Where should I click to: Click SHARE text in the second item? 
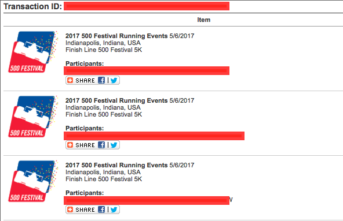(85, 145)
